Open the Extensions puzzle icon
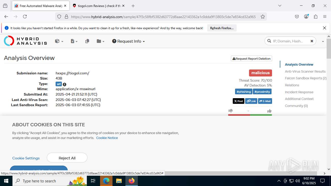This screenshot has width=331, height=186. tap(315, 17)
